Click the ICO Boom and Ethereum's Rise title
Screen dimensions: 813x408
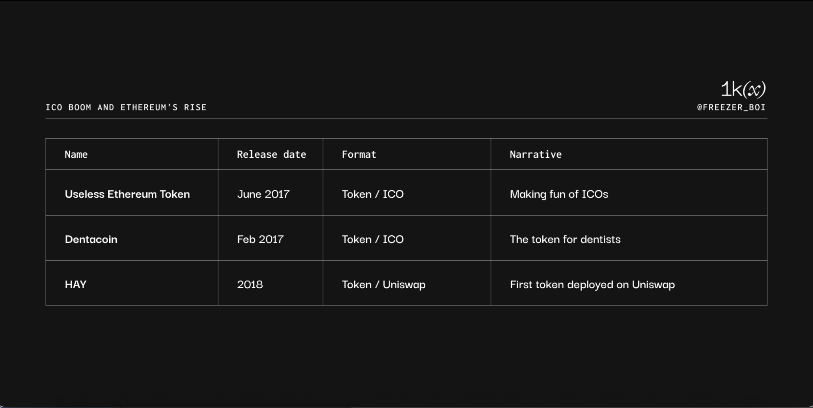pos(126,107)
